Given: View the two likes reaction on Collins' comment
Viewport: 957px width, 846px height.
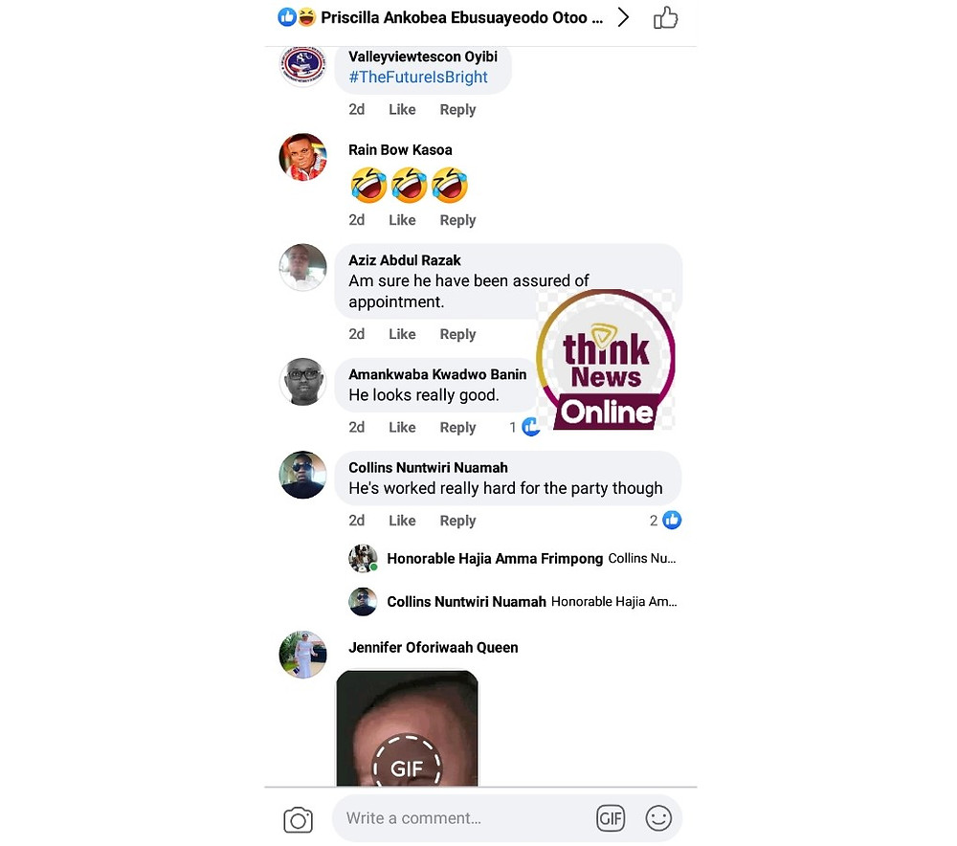Looking at the screenshot, I should (x=665, y=520).
